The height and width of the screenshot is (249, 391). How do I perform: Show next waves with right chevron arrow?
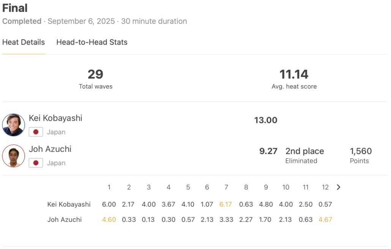(339, 187)
